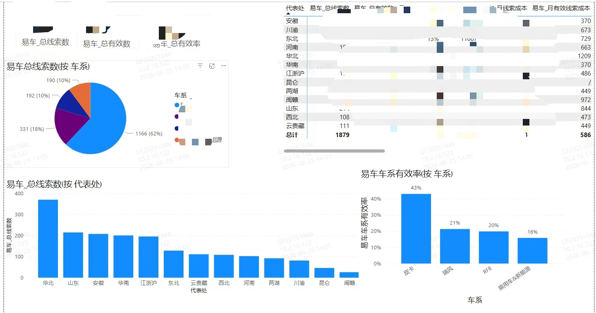
Task: Open more options (ellipsis) on pie chart
Action: point(223,66)
